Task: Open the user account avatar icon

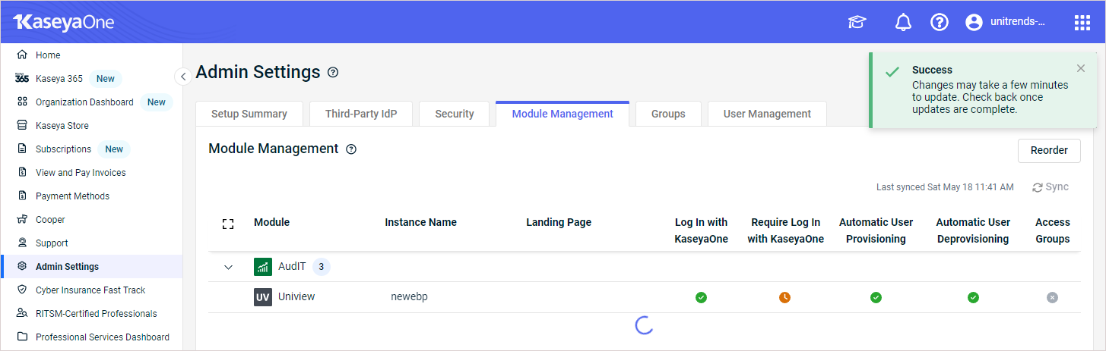Action: tap(974, 23)
